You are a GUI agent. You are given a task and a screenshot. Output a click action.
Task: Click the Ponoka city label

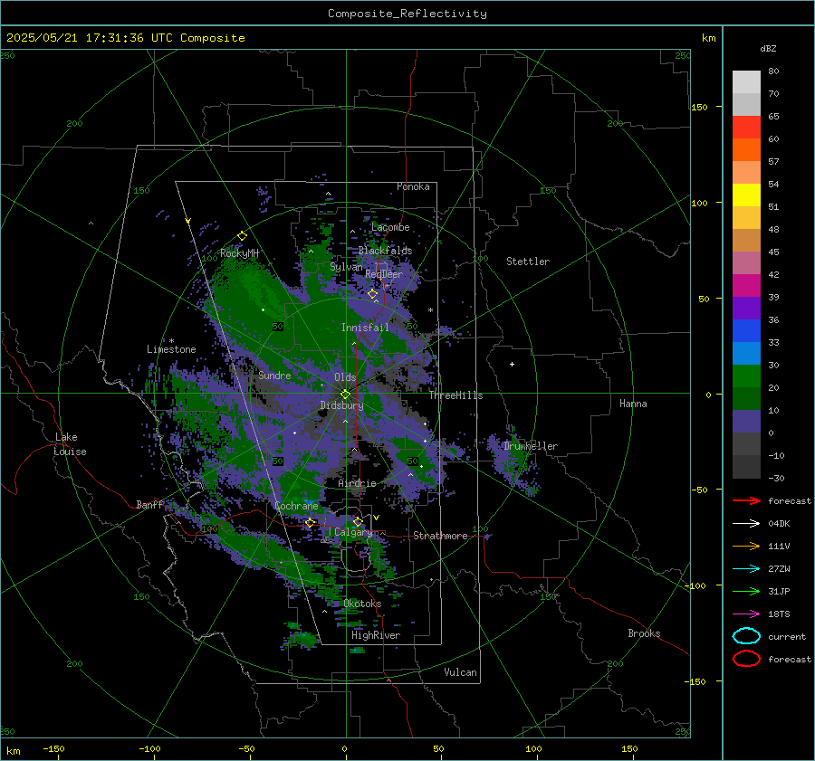[413, 186]
